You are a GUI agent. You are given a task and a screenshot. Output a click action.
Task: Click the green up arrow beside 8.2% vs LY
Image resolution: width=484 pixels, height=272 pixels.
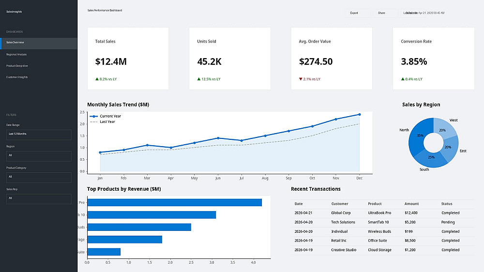97,79
